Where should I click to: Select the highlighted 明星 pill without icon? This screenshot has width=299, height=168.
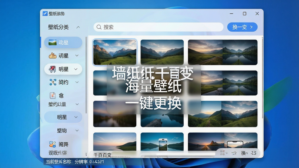63,117
